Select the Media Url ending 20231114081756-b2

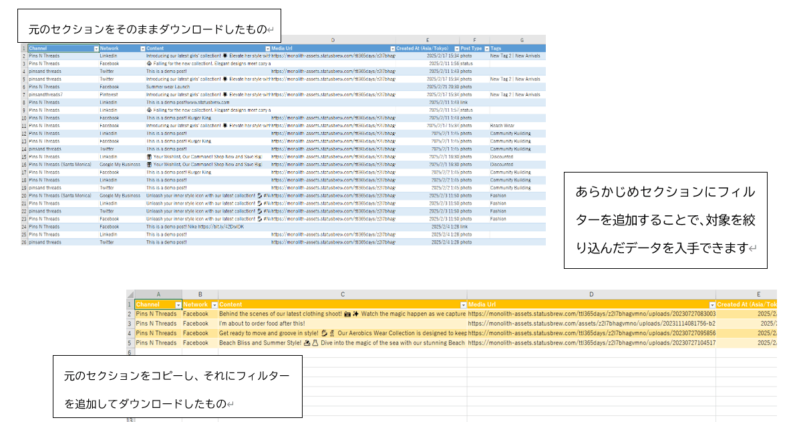click(x=592, y=324)
